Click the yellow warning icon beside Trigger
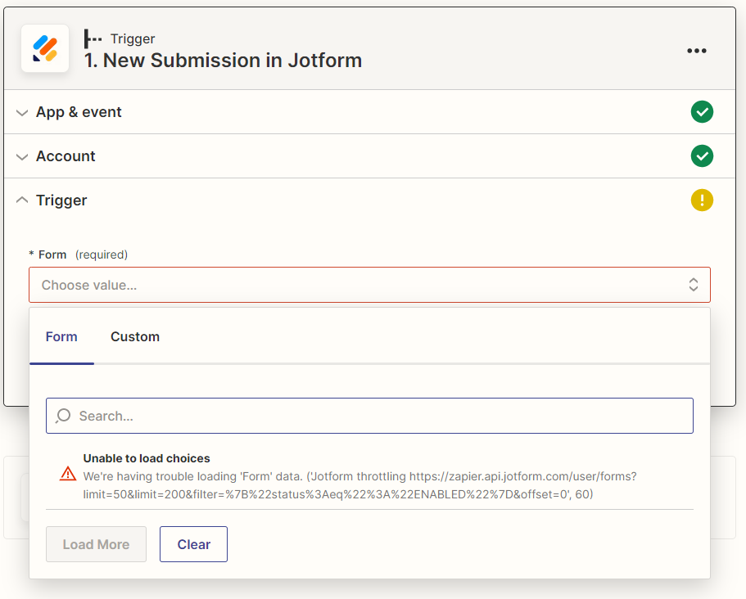The image size is (746, 599). coord(702,200)
